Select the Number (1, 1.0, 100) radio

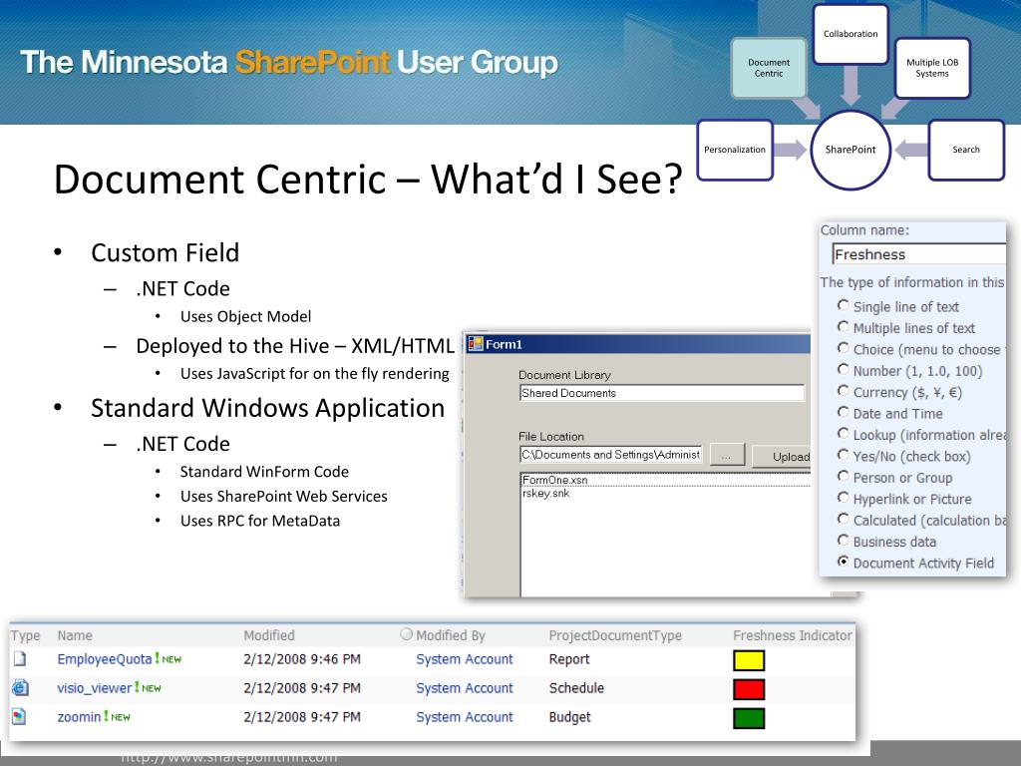tap(844, 370)
